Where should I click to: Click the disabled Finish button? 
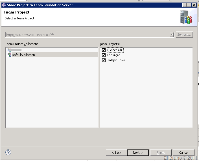161,153
